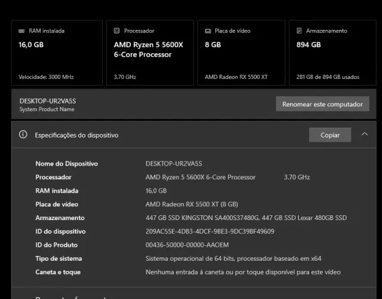Click Especificações do dispositivo header label
382x299 pixels.
coord(77,135)
